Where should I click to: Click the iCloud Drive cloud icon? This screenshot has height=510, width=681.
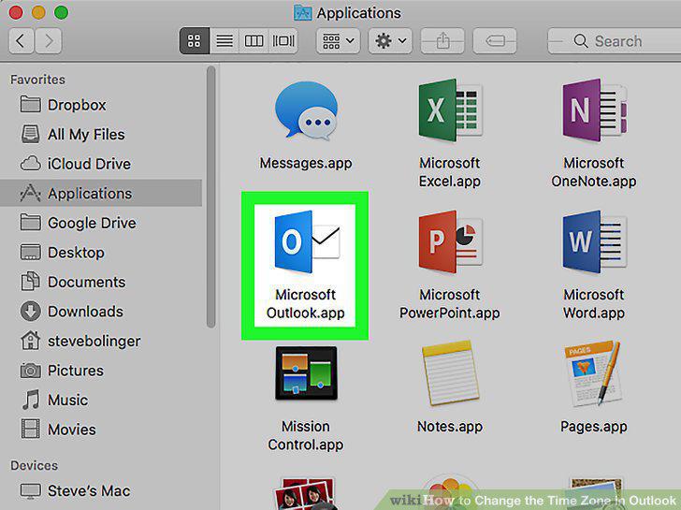[x=30, y=164]
